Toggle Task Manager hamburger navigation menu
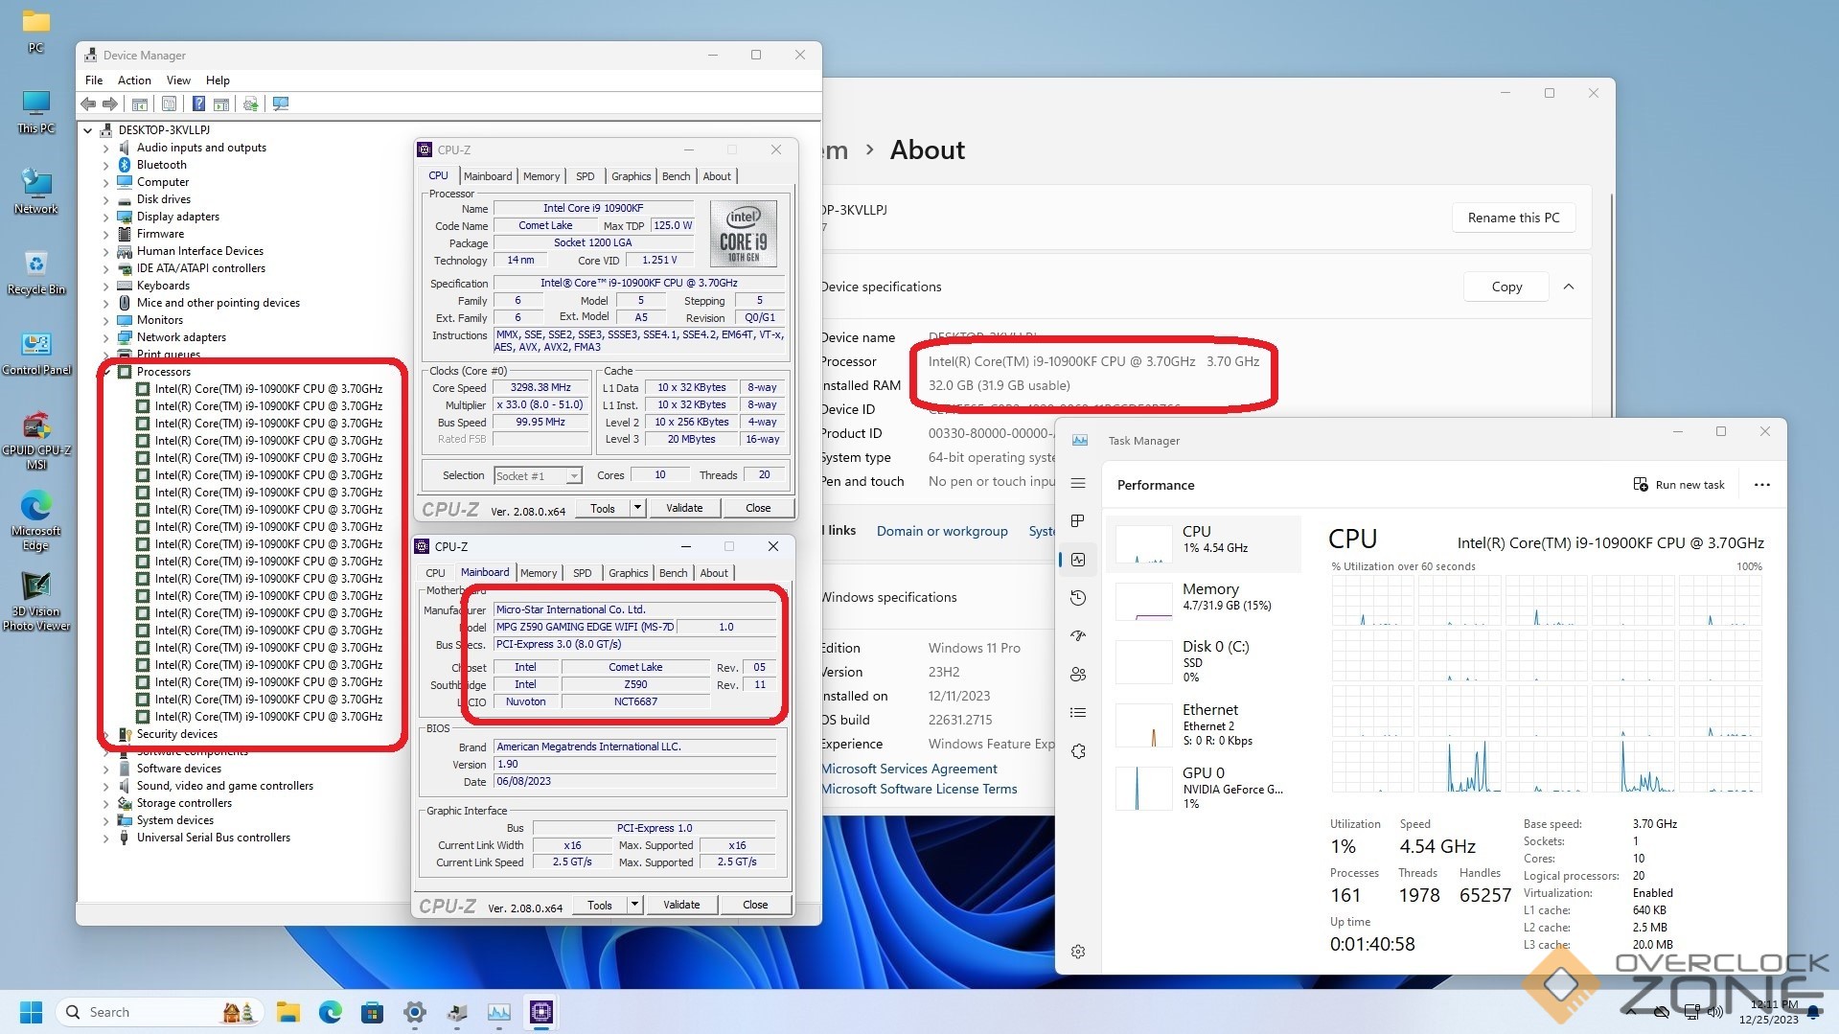1839x1034 pixels. click(1078, 483)
